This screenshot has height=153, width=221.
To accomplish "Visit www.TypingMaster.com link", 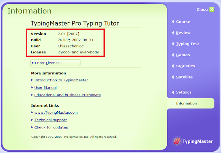I will (x=56, y=112).
